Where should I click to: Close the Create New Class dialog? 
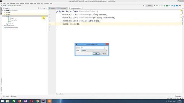[x=107, y=44]
